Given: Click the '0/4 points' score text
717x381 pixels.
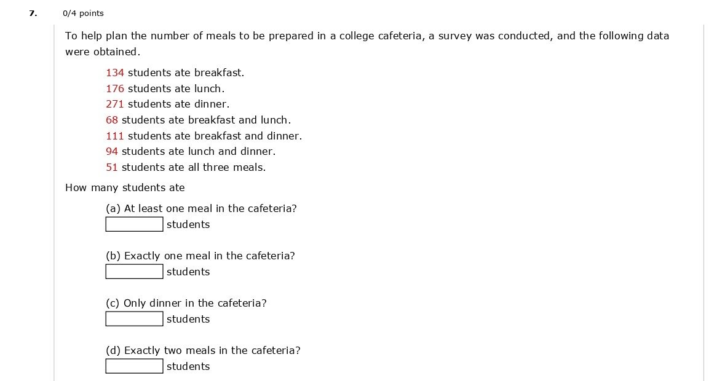Looking at the screenshot, I should [83, 14].
